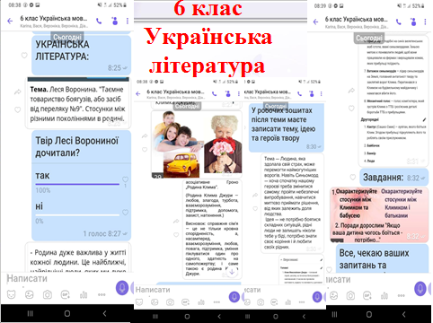Open GIF picker in the 08:39 chat
The width and height of the screenshot is (433, 323).
[x=367, y=295]
